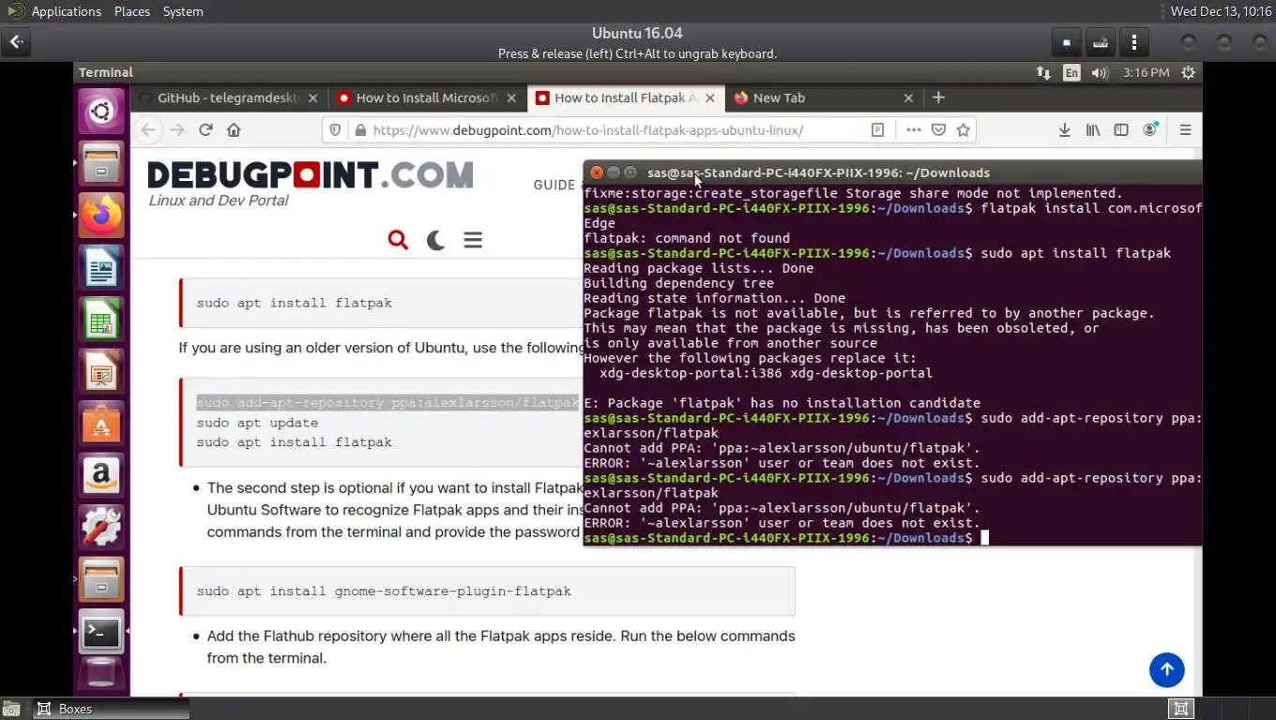Open Ubuntu network indicator
This screenshot has width=1276, height=720.
(1043, 72)
